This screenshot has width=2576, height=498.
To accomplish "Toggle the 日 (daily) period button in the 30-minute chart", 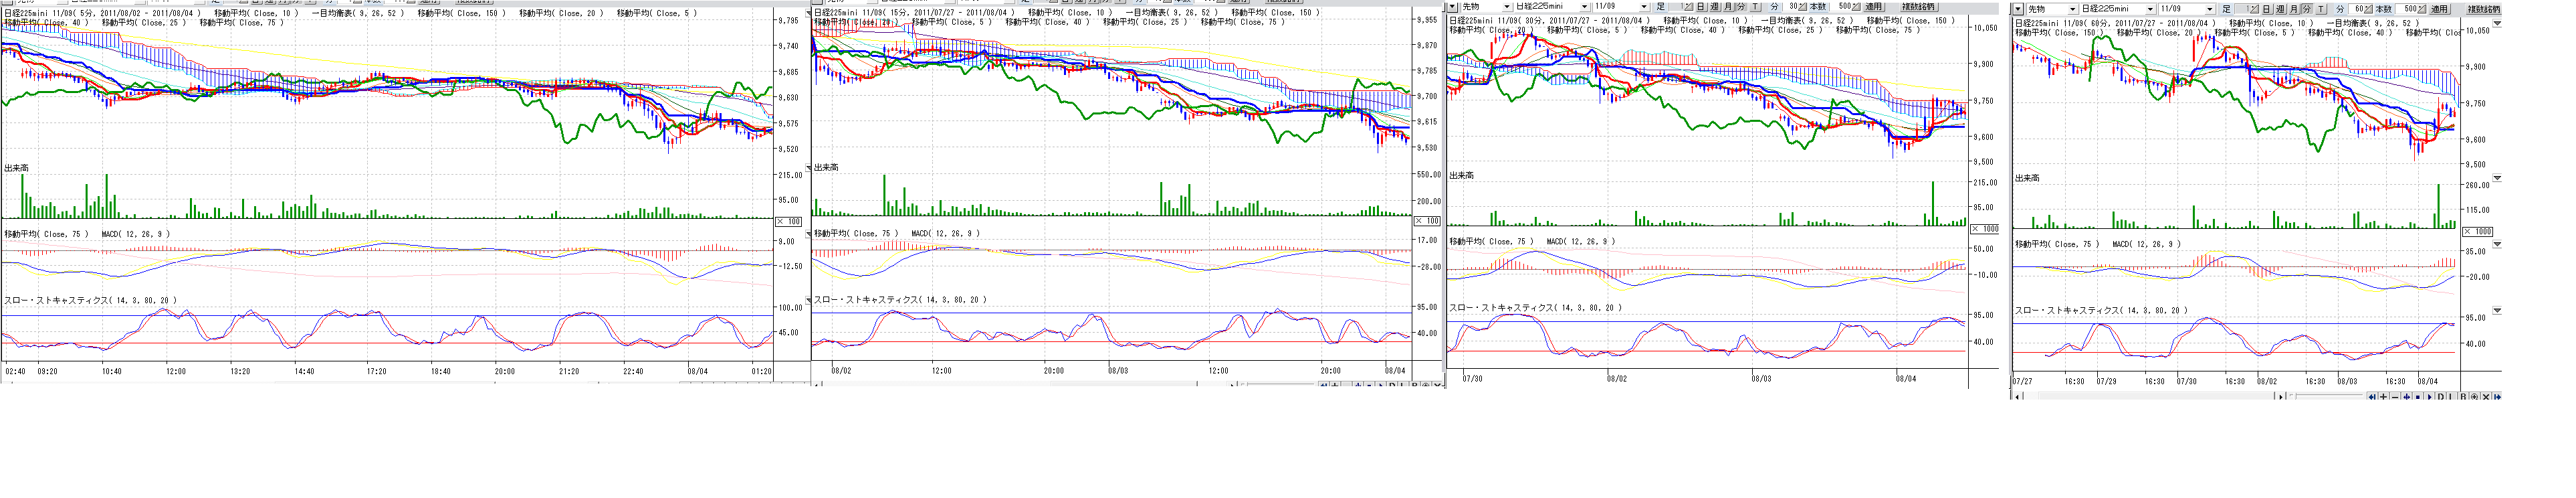I will (1701, 7).
